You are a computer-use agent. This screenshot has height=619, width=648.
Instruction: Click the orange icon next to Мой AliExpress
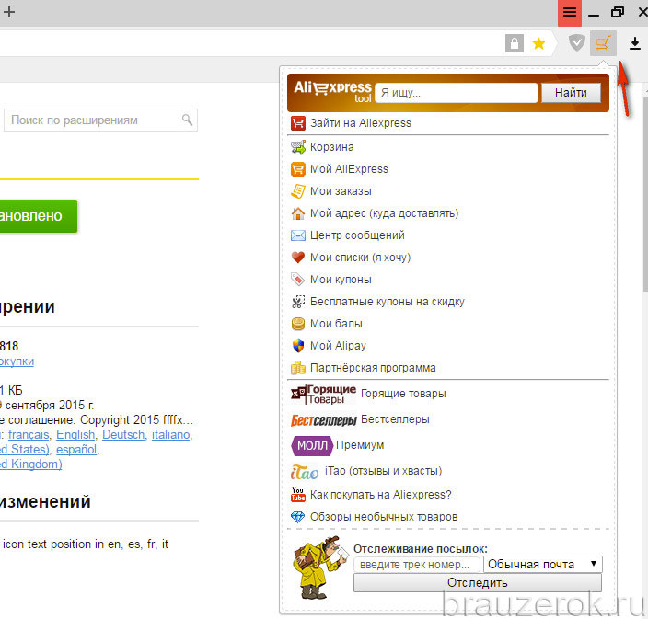297,169
